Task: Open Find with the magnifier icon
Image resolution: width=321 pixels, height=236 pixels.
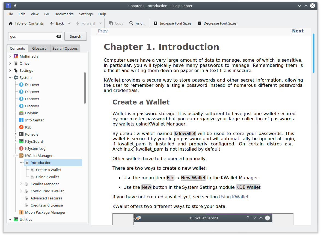Action: click(x=131, y=23)
